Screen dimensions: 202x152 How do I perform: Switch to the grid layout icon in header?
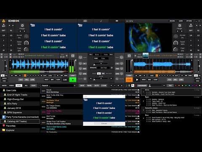tap(85, 21)
